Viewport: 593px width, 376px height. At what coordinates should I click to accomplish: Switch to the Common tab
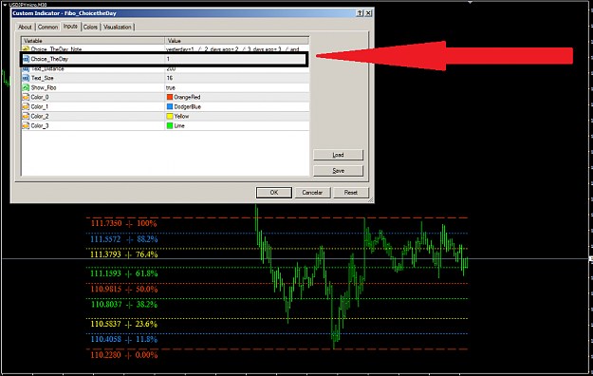pos(47,27)
